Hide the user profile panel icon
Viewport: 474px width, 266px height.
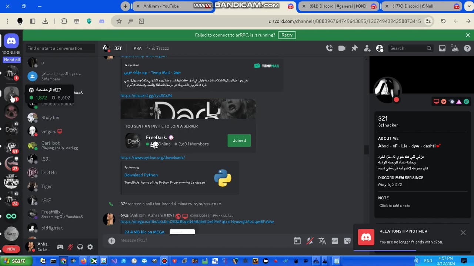coord(380,48)
